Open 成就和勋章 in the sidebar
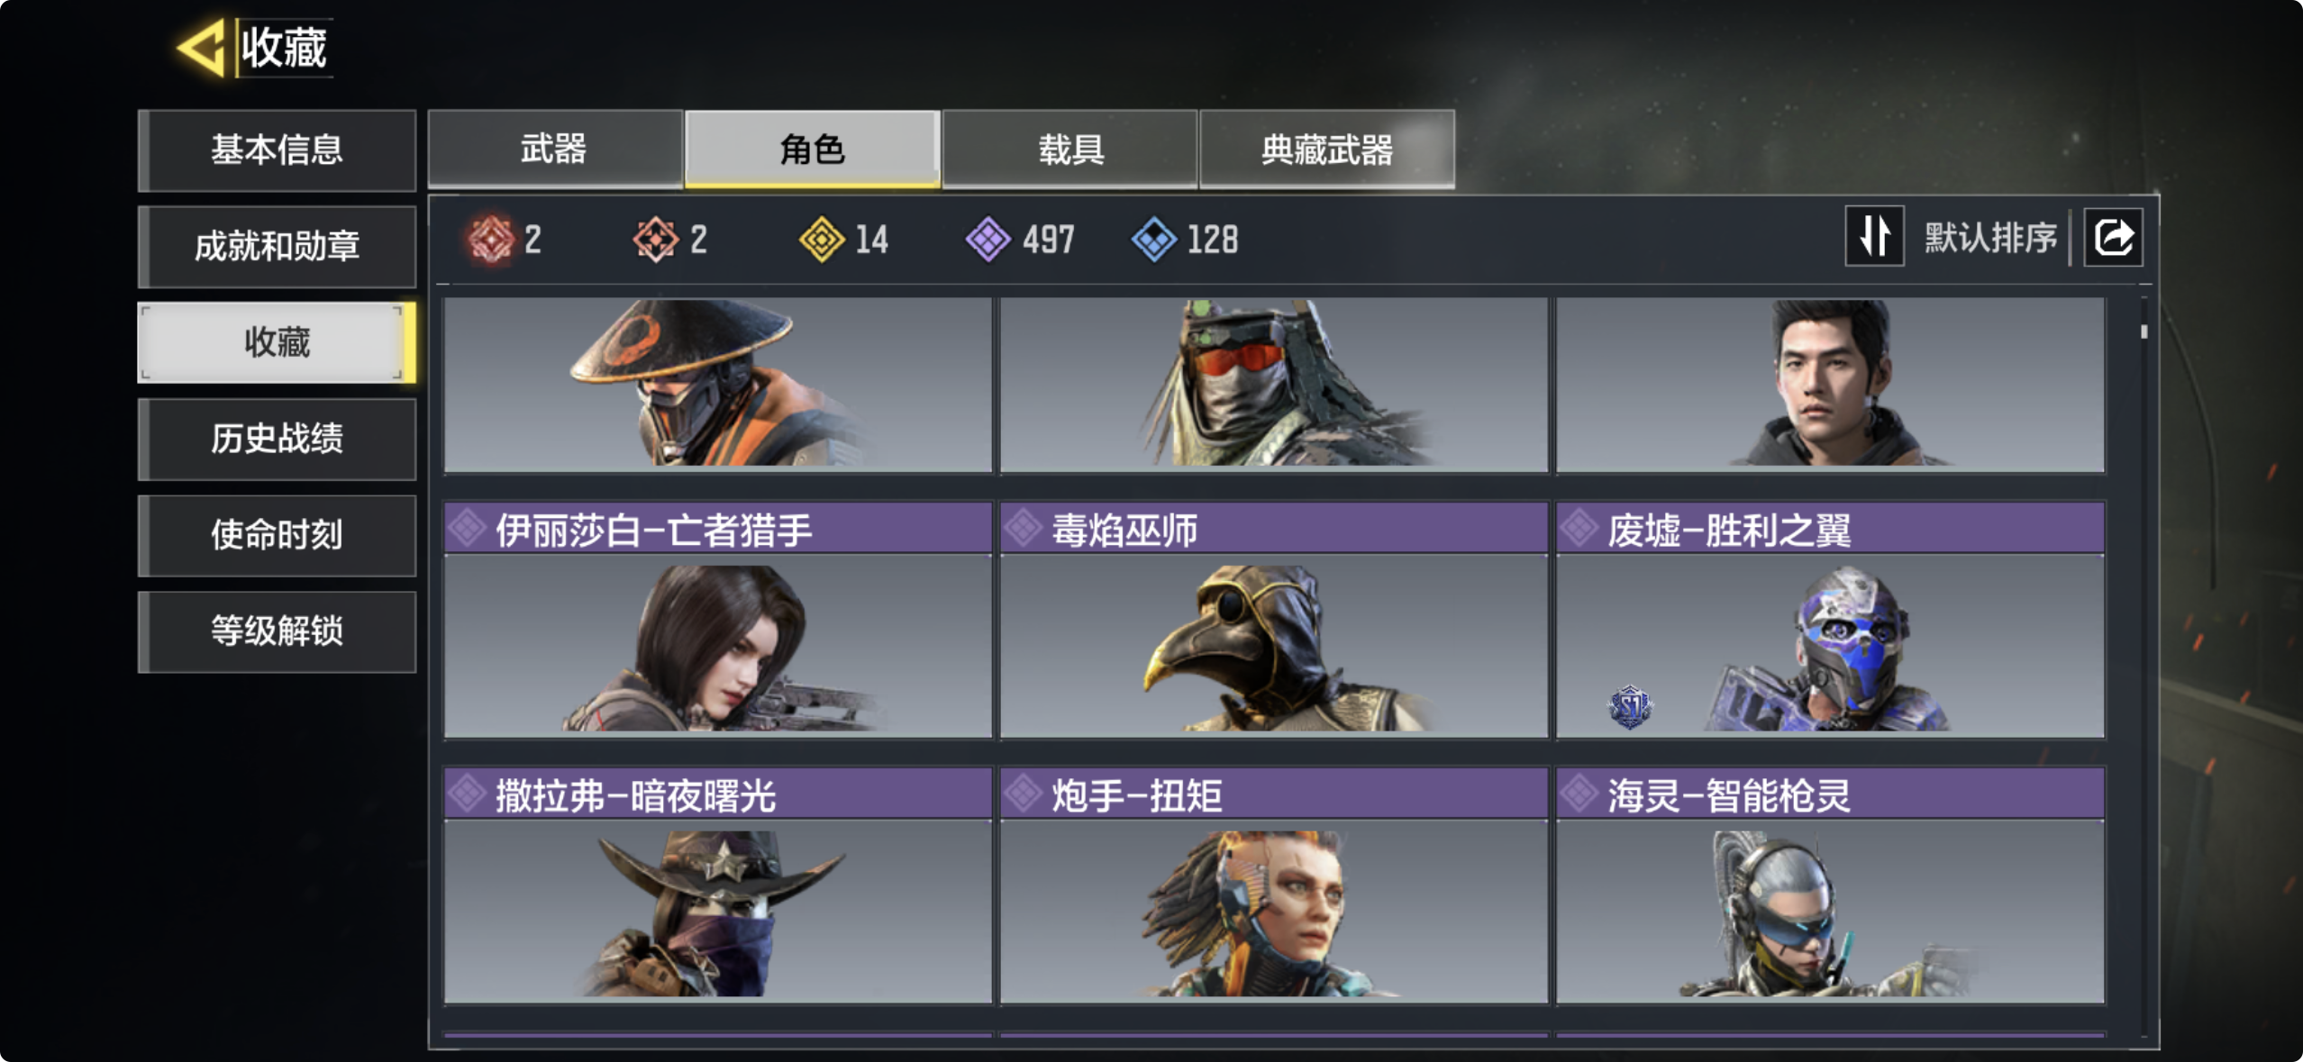This screenshot has height=1062, width=2303. pyautogui.click(x=277, y=246)
